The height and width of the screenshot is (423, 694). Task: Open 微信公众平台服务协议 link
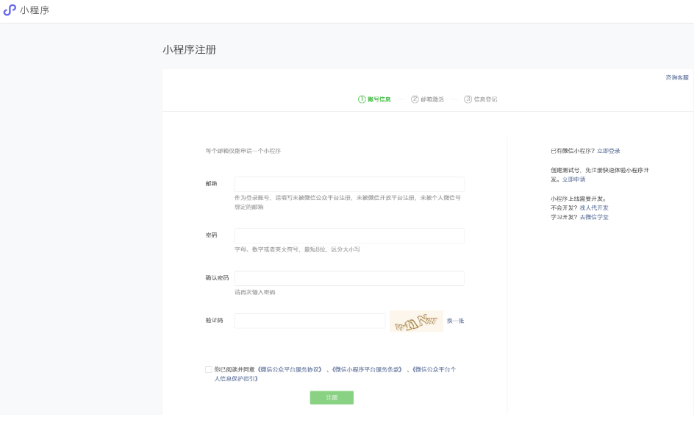290,369
